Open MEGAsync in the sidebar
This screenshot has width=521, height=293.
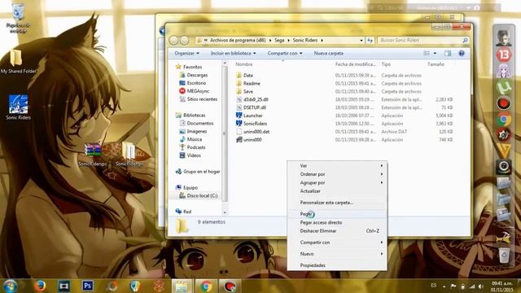tap(198, 91)
